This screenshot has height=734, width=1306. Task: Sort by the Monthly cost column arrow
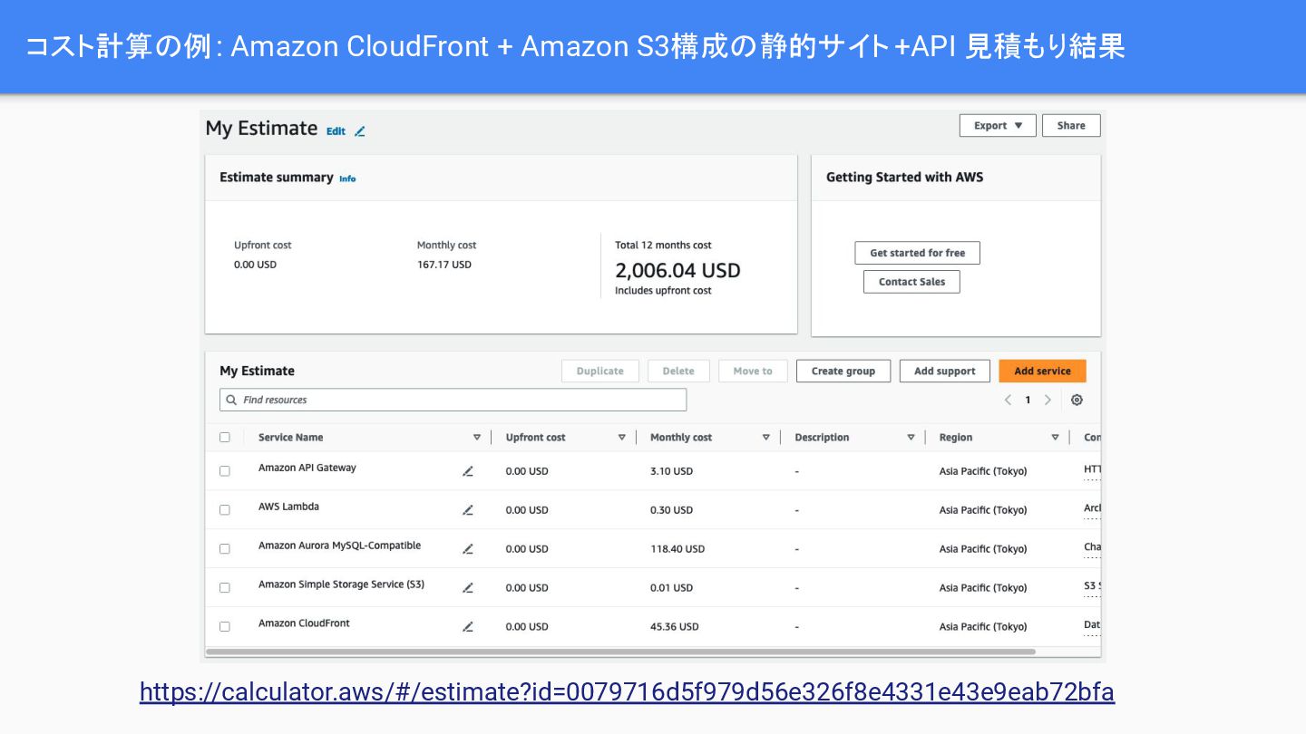pyautogui.click(x=765, y=438)
